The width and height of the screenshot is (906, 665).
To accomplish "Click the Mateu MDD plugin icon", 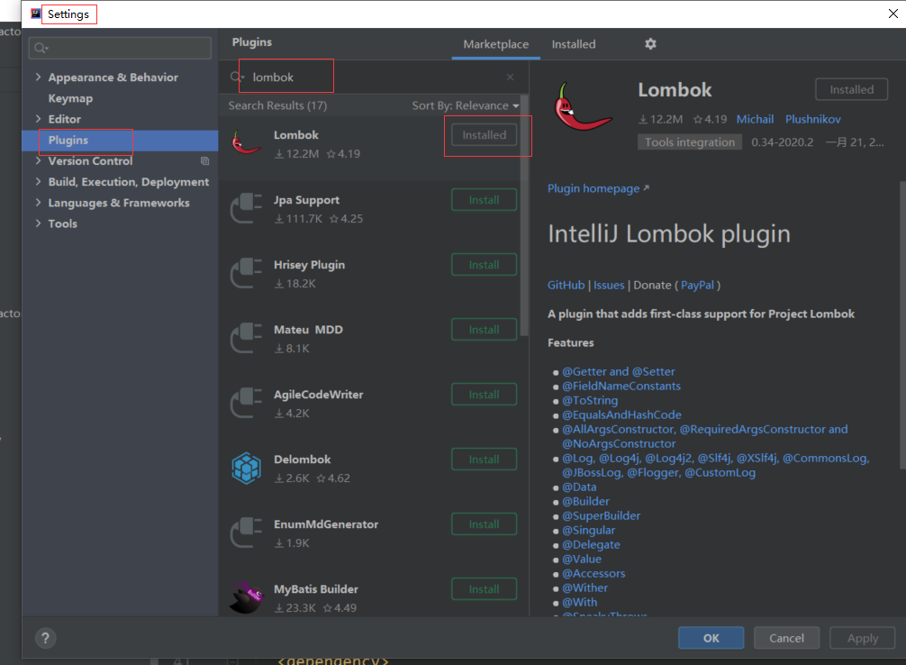I will 246,338.
